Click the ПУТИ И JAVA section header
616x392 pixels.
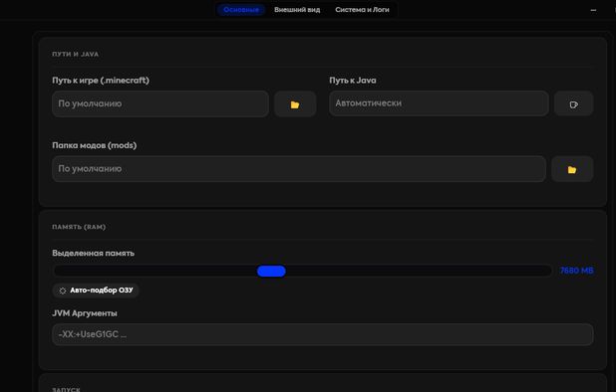pyautogui.click(x=75, y=54)
